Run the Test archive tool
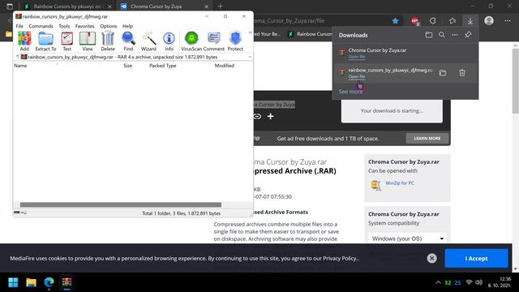 (x=66, y=41)
